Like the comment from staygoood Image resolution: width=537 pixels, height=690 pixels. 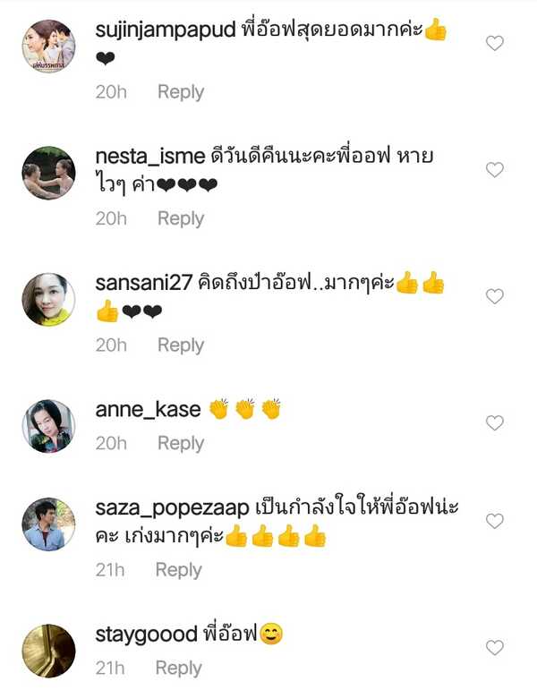pyautogui.click(x=494, y=647)
